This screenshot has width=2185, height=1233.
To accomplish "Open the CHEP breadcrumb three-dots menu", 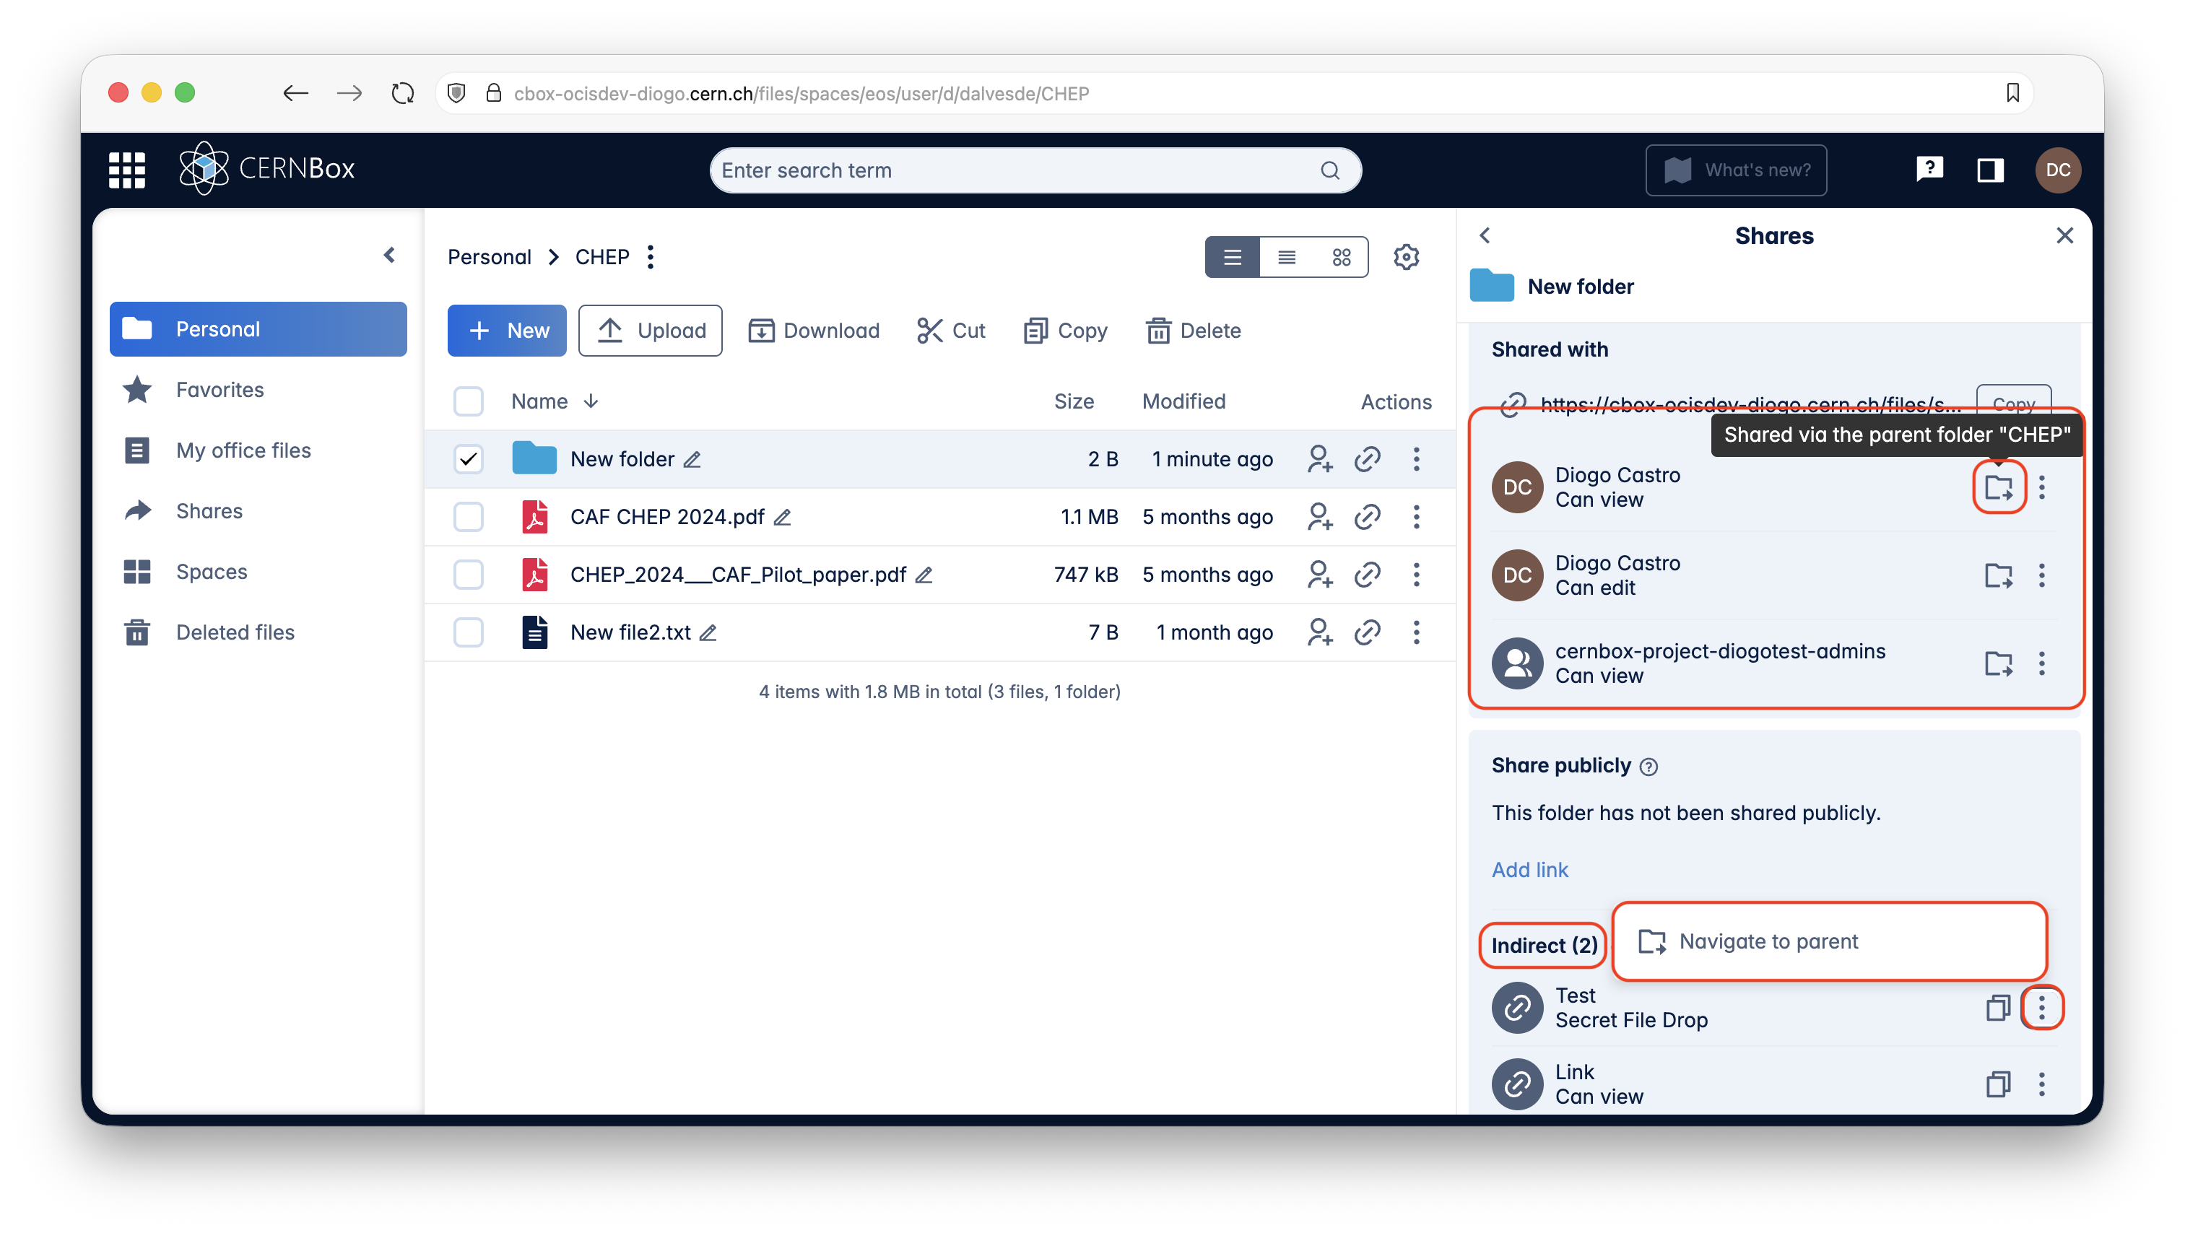I will click(x=651, y=257).
